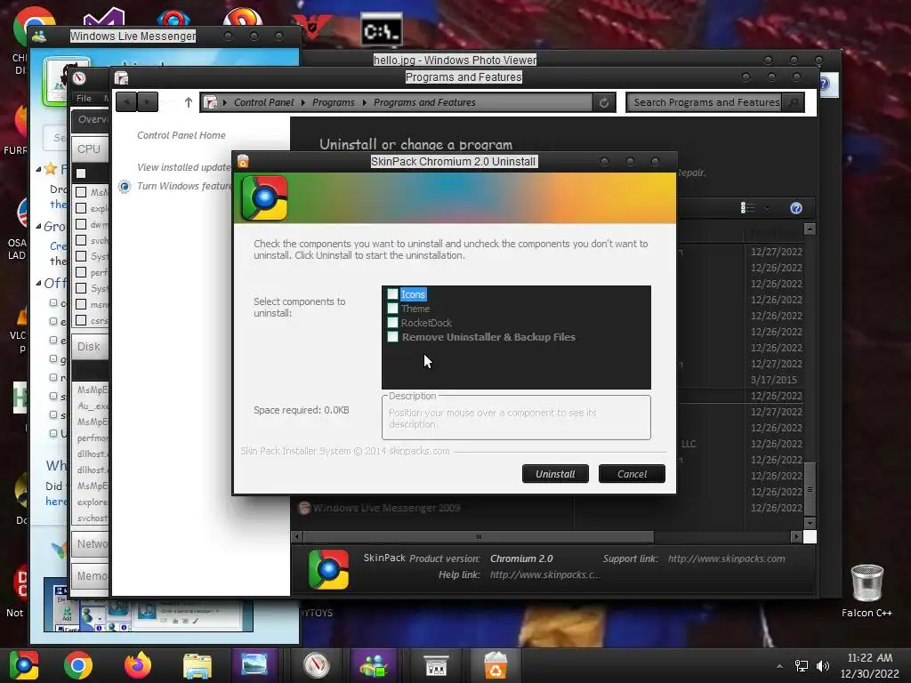Expand arrow after Control Panel breadcrumb
The image size is (911, 683).
(x=302, y=103)
